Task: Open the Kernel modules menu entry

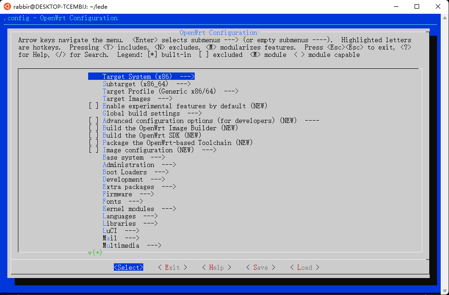Action: (139, 209)
